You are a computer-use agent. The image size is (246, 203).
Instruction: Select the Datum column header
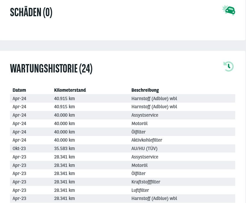19,90
